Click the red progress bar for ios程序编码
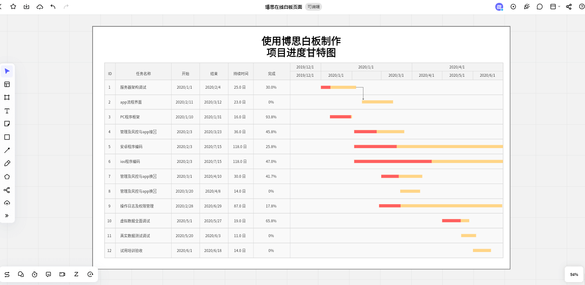Image resolution: width=585 pixels, height=285 pixels. tap(393, 161)
